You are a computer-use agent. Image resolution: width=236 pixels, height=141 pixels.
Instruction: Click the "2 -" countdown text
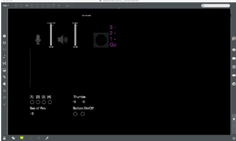[112, 33]
